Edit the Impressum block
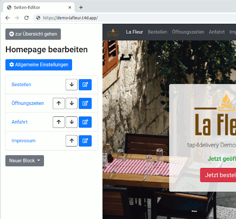 click(85, 141)
